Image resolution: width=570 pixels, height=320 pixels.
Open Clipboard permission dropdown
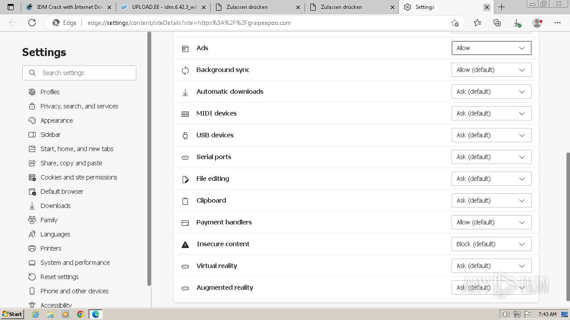click(x=491, y=200)
